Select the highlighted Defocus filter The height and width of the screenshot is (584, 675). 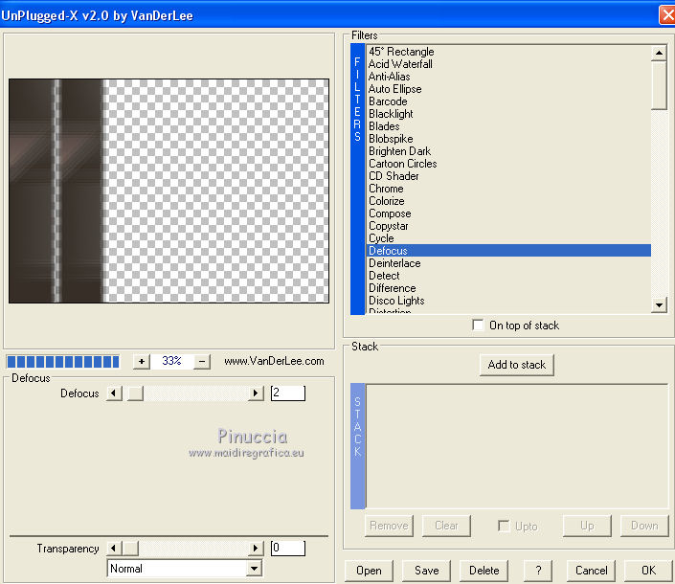coord(508,251)
